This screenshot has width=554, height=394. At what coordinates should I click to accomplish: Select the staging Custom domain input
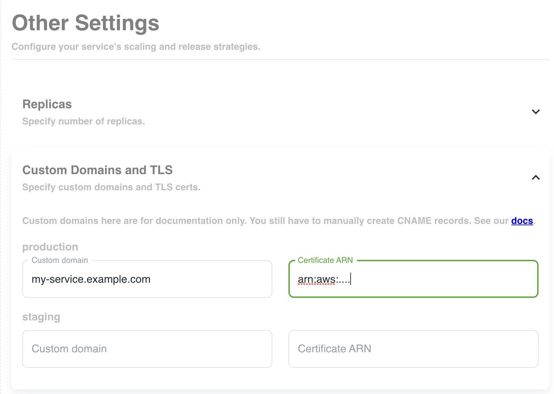147,349
